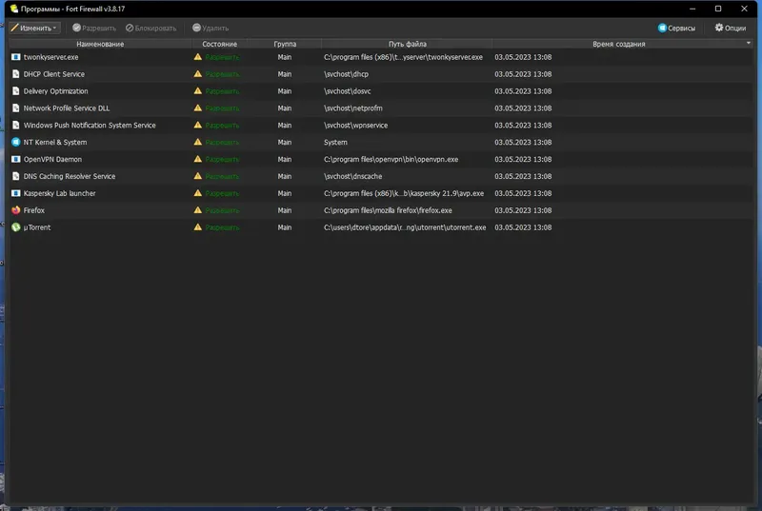Open the Опции options gear button

click(730, 29)
